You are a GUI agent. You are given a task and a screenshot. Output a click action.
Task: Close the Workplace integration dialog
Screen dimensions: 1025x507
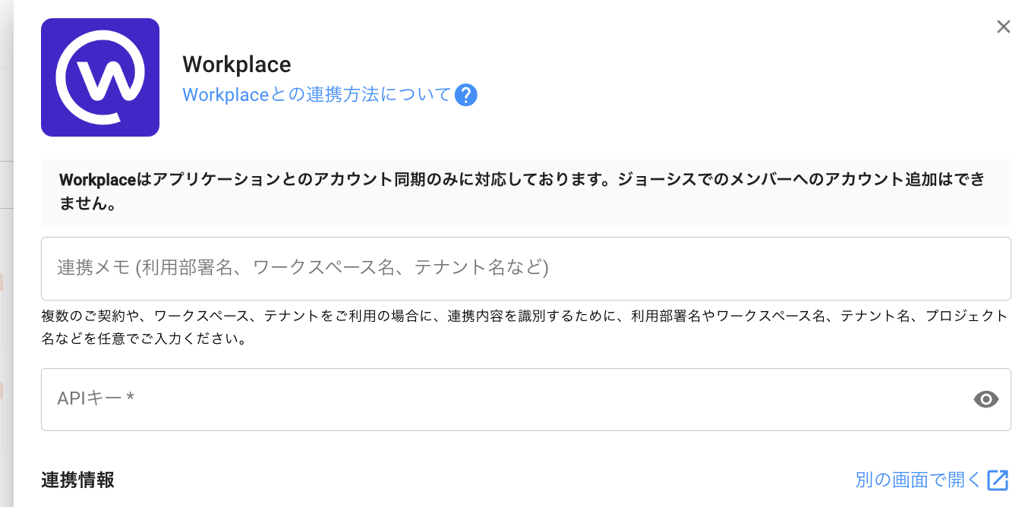coord(1003,27)
